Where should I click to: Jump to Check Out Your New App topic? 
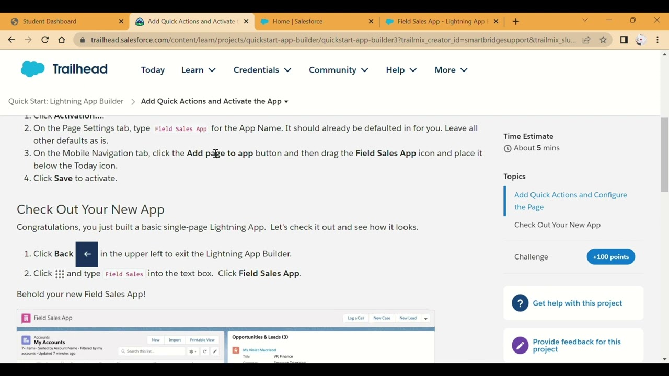557,225
